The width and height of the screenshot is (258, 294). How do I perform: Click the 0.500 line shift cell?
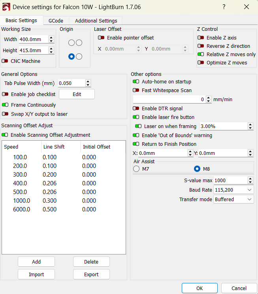tap(49, 209)
